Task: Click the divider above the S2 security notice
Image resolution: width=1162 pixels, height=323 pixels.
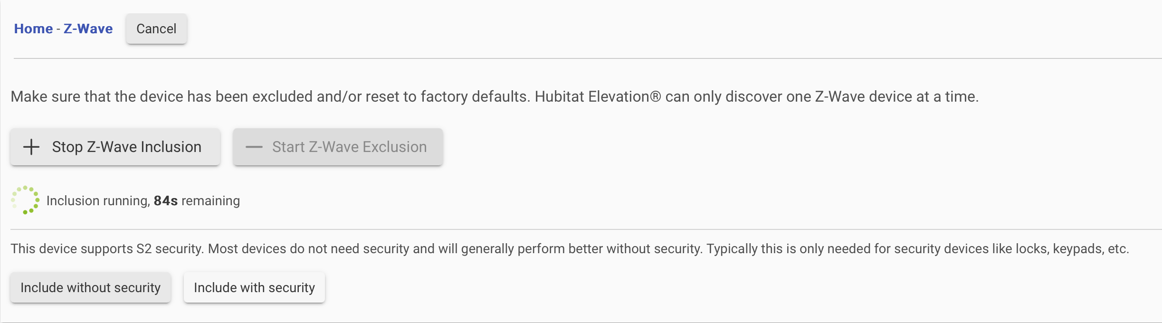Action: click(585, 229)
